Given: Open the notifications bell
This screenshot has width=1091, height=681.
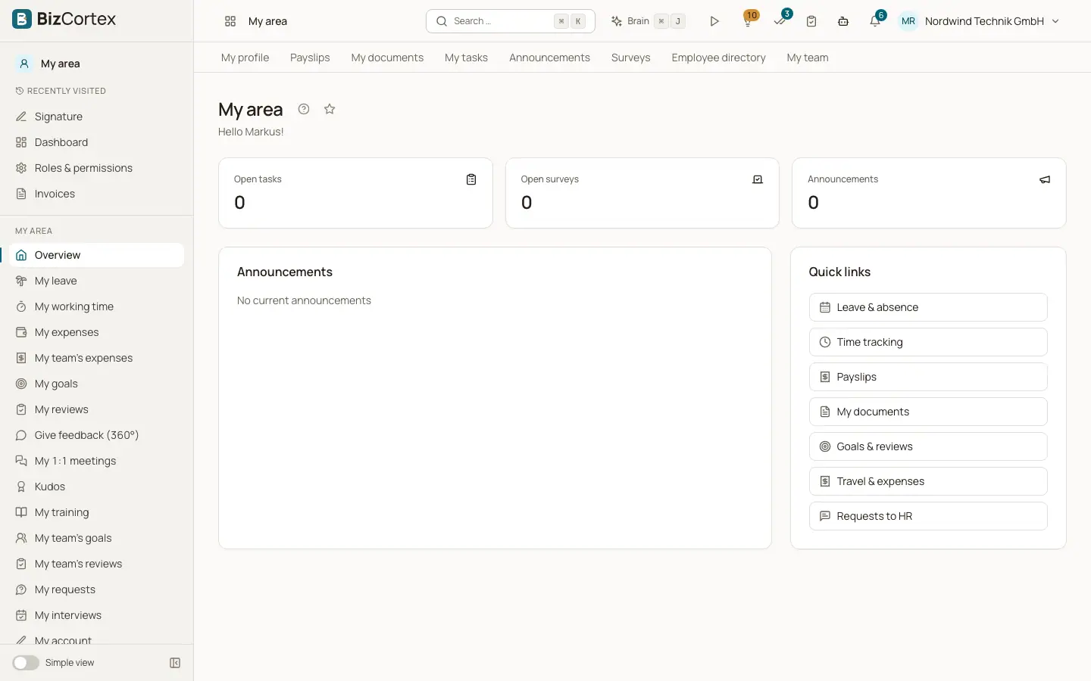Looking at the screenshot, I should tap(876, 20).
